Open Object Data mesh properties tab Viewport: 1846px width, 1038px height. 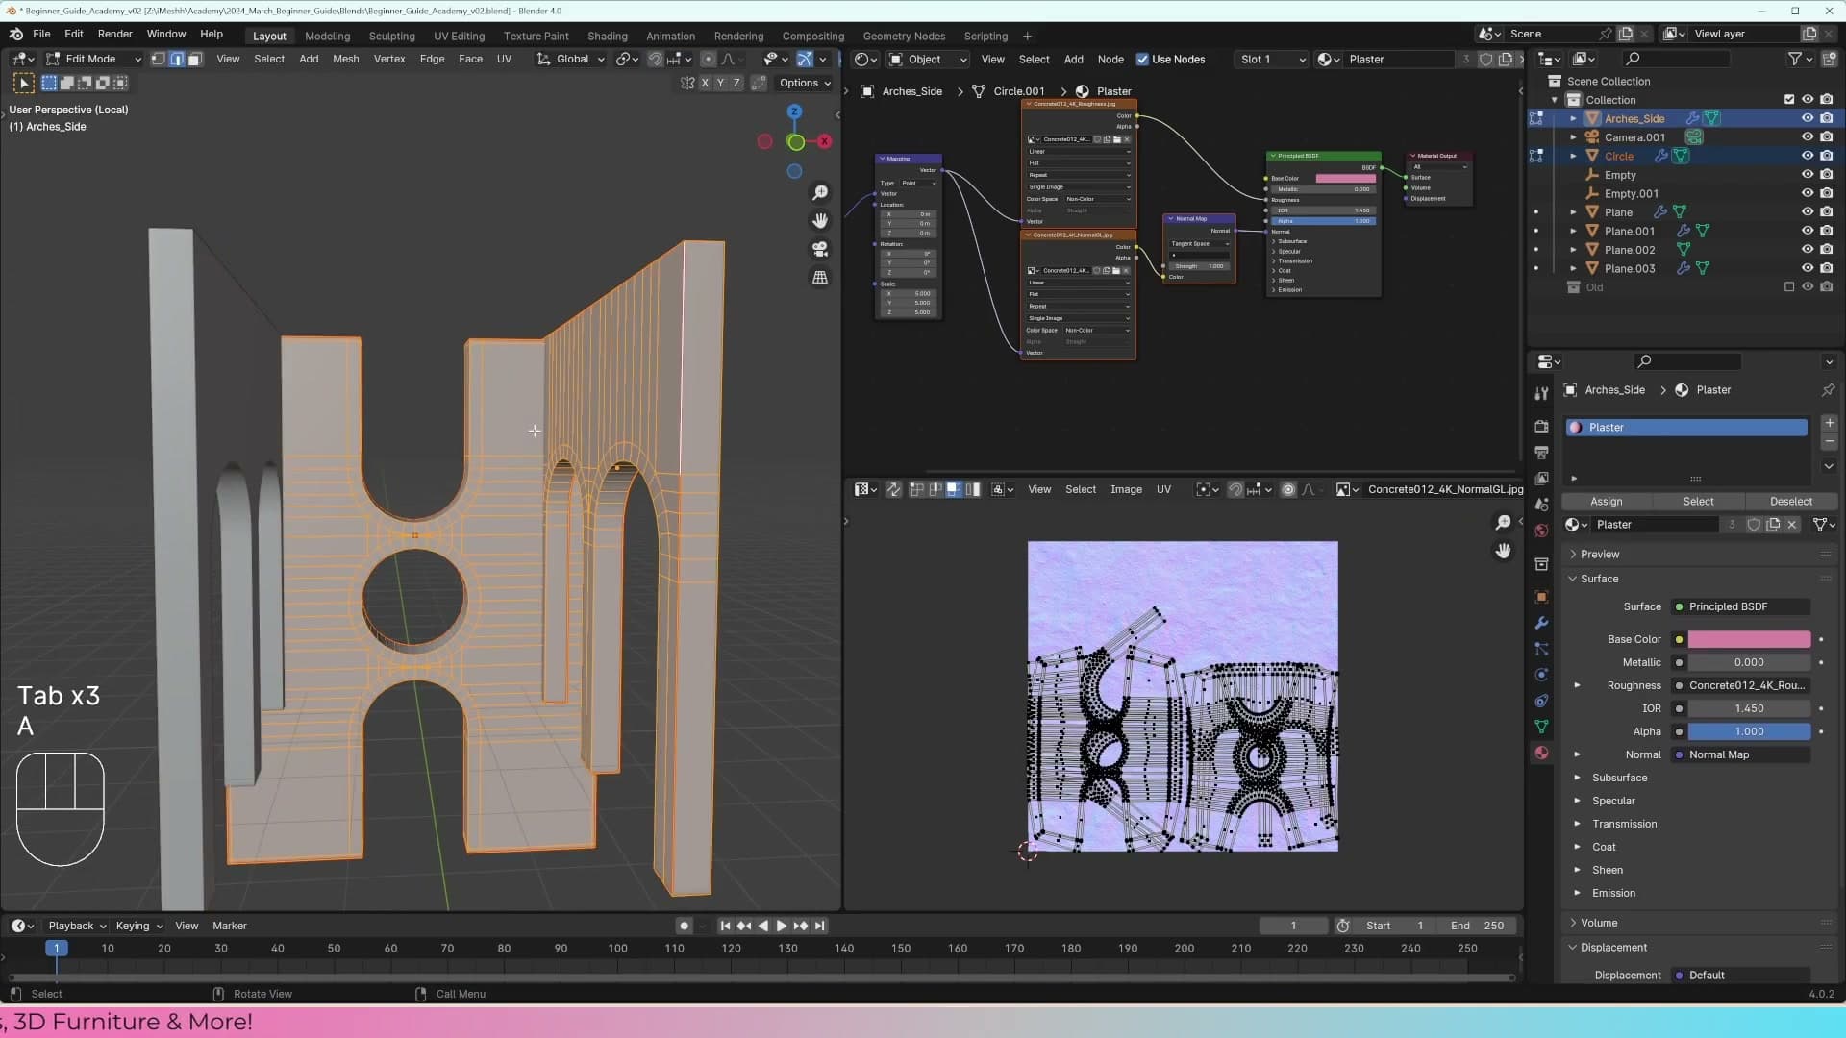1541,727
